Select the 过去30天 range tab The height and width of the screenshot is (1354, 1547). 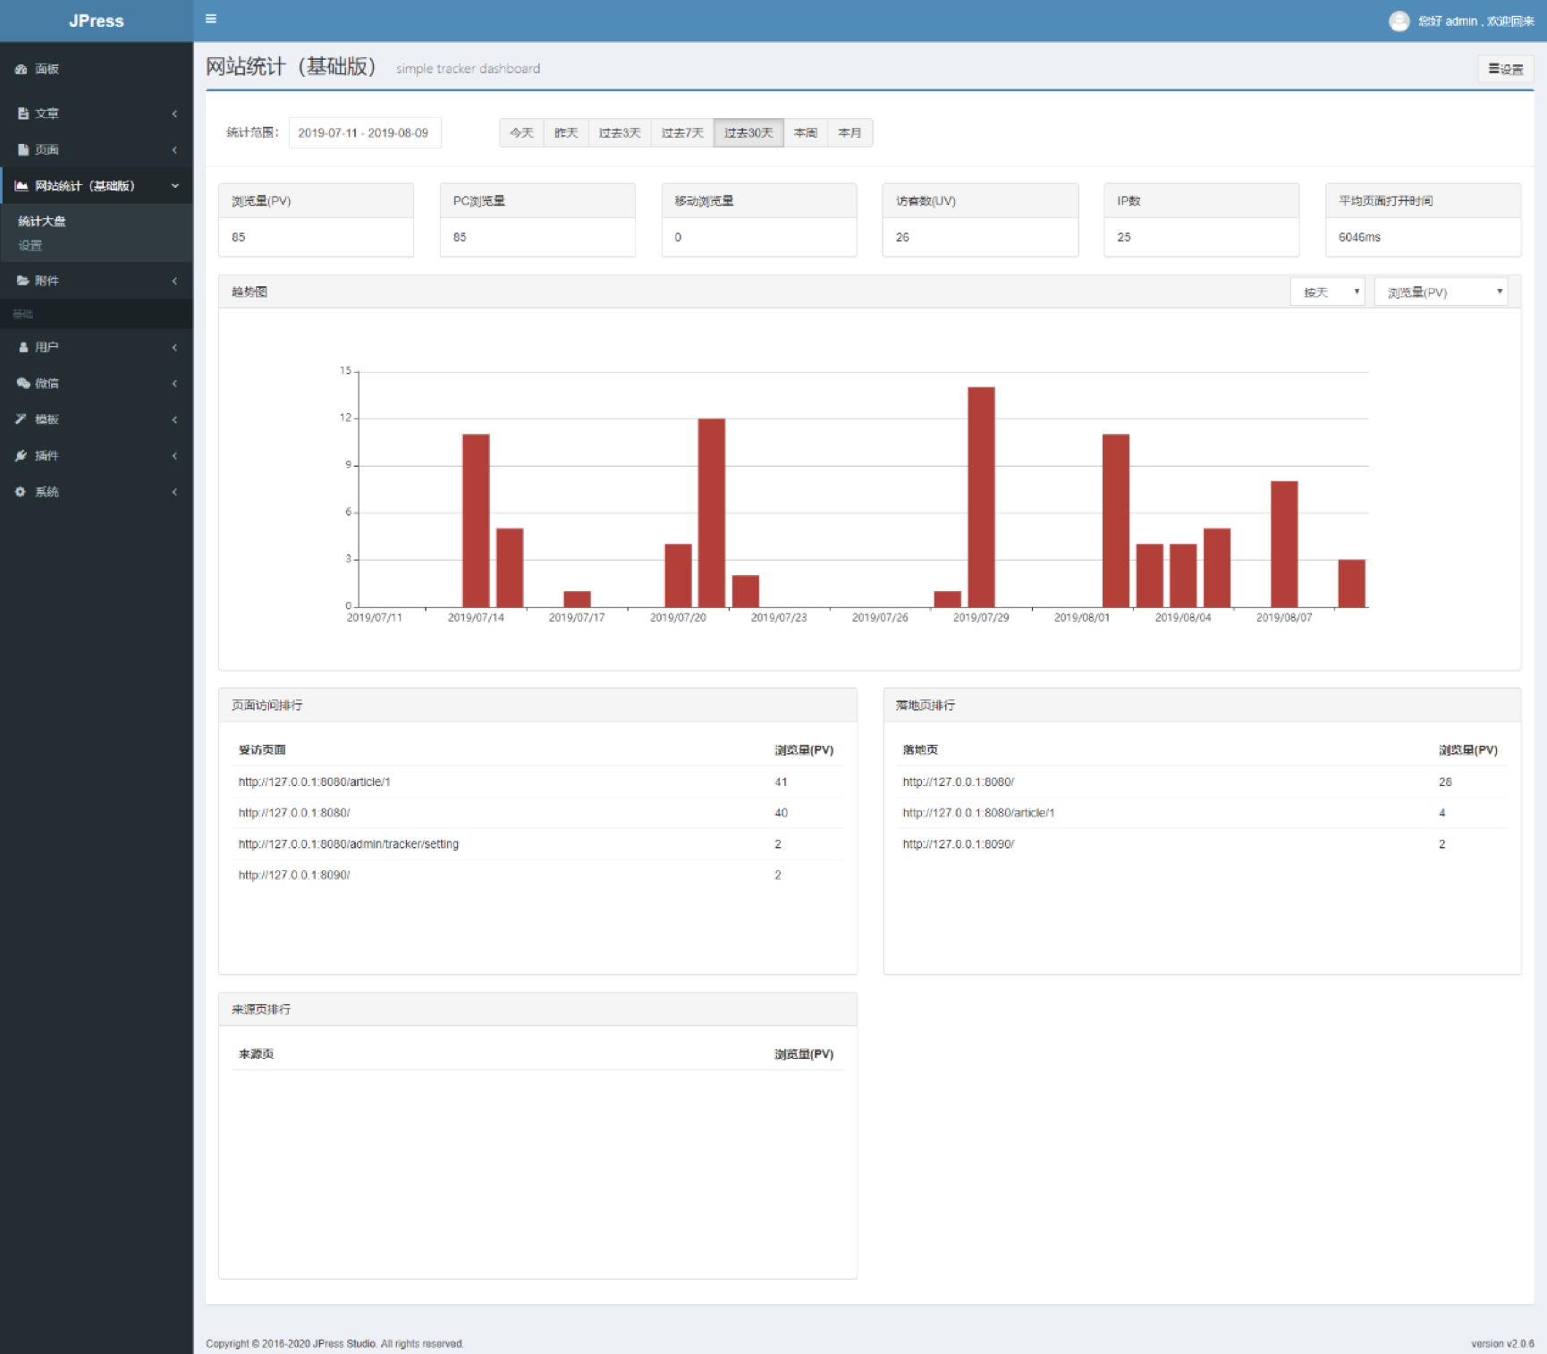(748, 133)
